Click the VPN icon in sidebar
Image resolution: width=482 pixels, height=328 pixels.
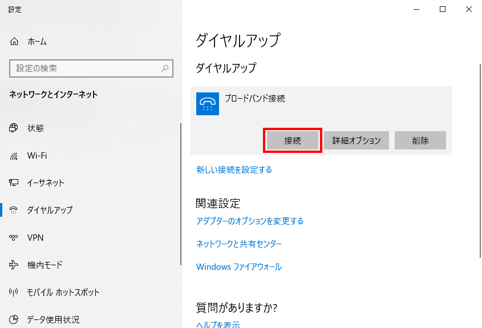[x=14, y=237]
